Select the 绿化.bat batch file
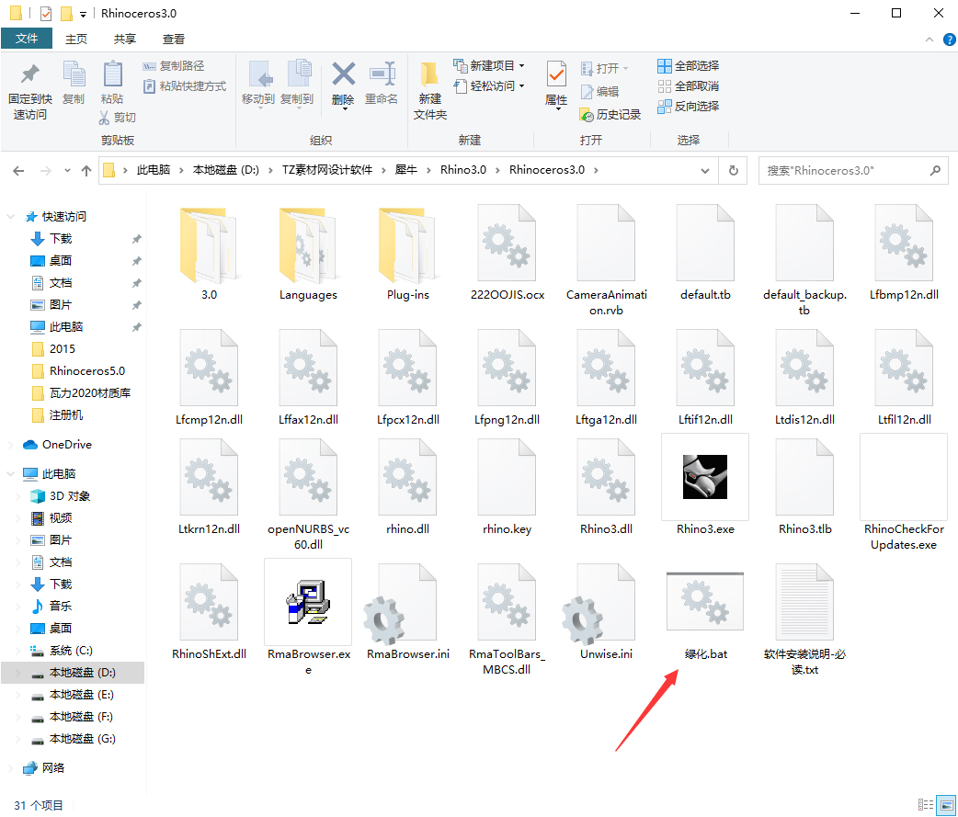 [705, 614]
